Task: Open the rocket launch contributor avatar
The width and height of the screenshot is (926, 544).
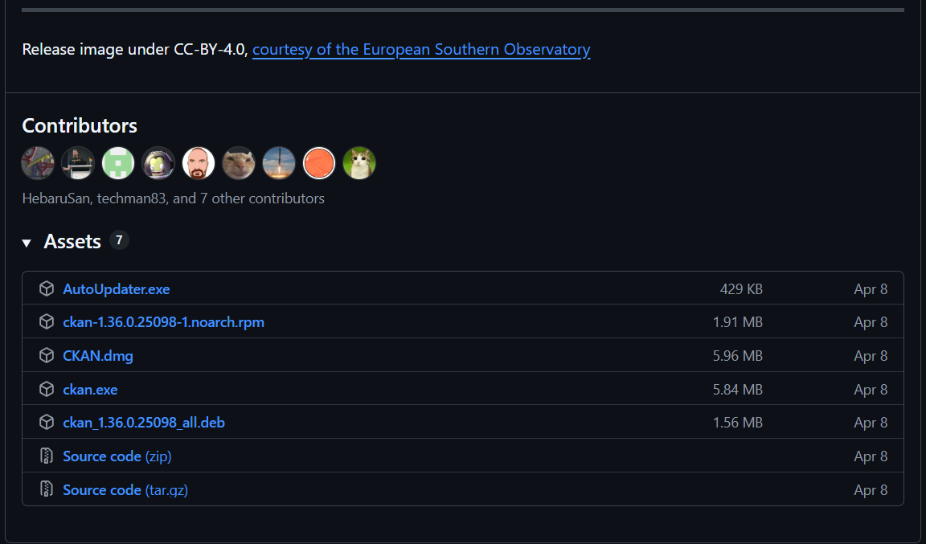Action: pos(279,163)
